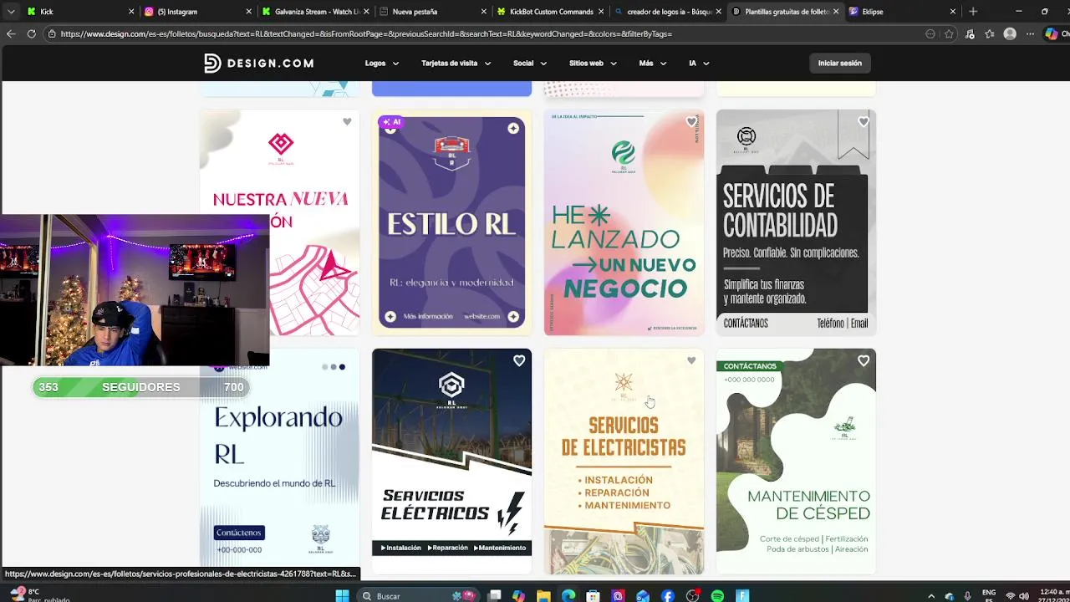1070x602 pixels.
Task: Open the Estilo RL purple flyer template
Action: click(x=451, y=222)
